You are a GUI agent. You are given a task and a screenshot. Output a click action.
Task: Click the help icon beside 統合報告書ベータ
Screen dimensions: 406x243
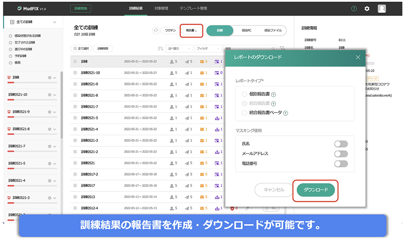(x=286, y=113)
